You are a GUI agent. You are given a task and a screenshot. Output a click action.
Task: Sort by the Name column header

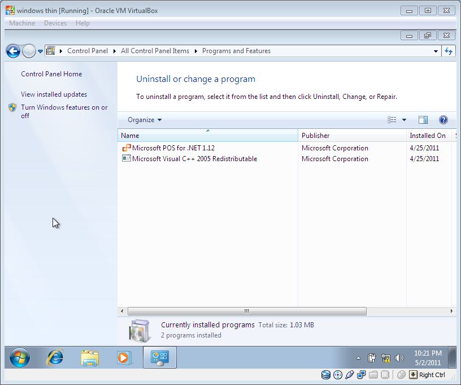tap(207, 135)
